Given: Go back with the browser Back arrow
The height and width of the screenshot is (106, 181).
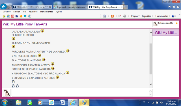Looking at the screenshot, I should (3, 7).
